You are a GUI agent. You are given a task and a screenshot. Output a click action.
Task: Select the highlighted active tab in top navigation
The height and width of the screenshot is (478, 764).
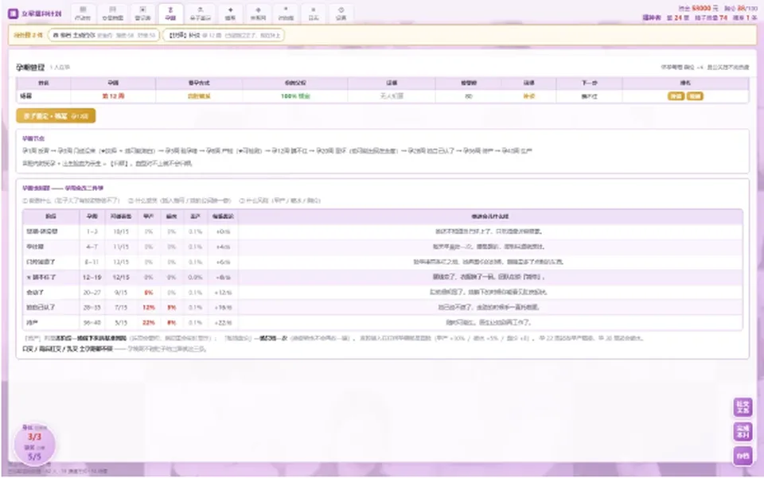click(x=170, y=14)
